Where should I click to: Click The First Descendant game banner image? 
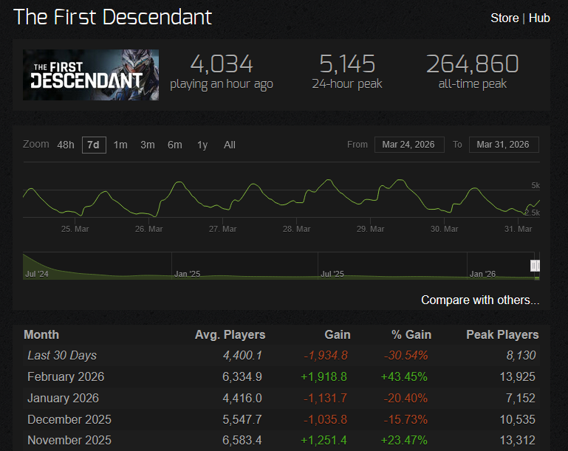pos(91,75)
